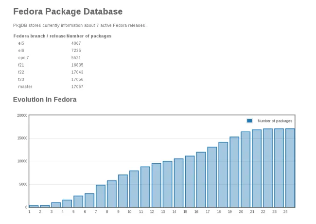Click the 'Number of packages' table column header
The height and width of the screenshot is (224, 316).
tap(89, 36)
